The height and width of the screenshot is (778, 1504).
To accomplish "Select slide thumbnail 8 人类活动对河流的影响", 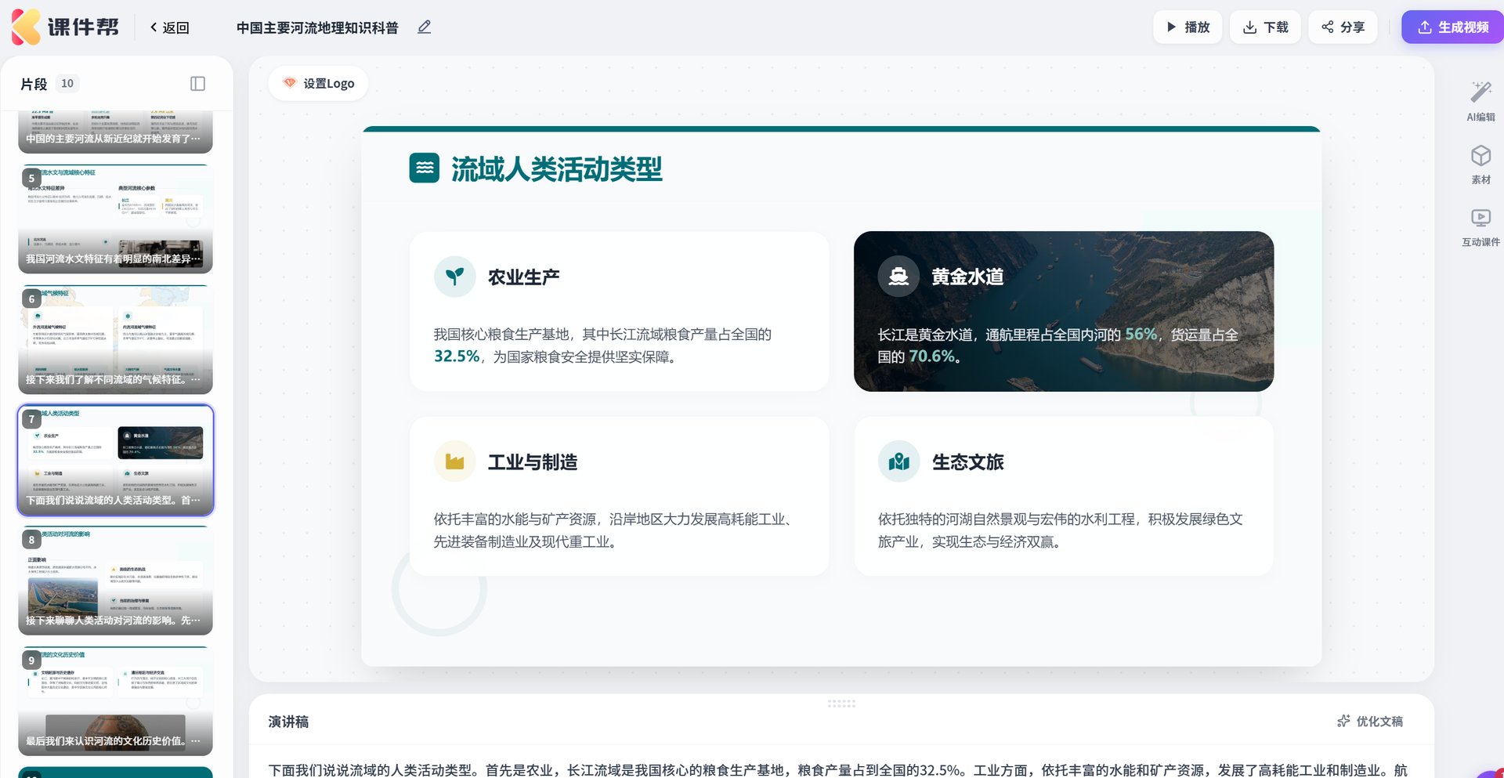I will click(x=115, y=581).
